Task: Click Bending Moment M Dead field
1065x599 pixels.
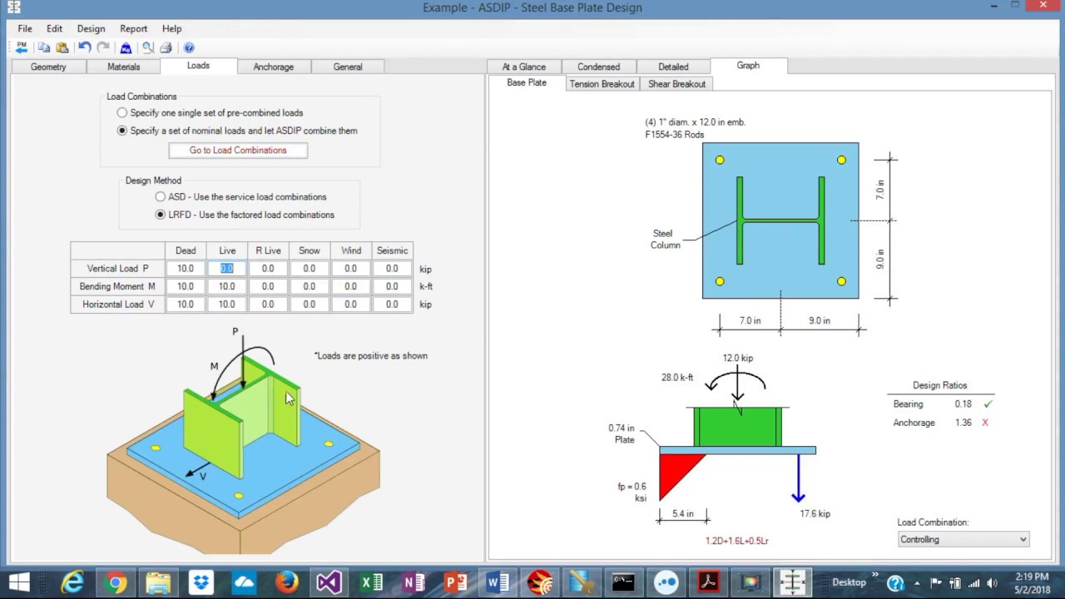Action: [x=186, y=286]
